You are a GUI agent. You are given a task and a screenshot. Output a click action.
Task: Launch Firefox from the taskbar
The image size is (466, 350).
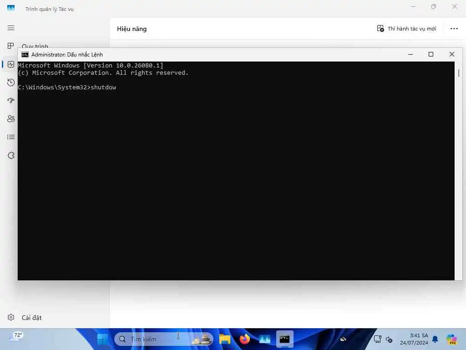(244, 339)
